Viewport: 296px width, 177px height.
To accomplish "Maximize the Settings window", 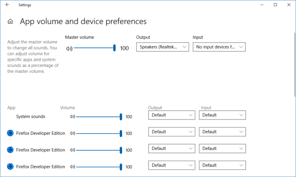I will pyautogui.click(x=275, y=5).
